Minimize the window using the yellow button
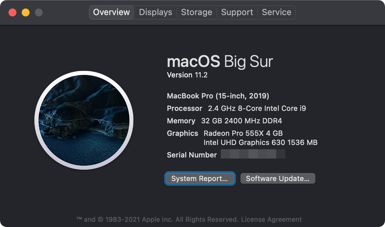 26,12
